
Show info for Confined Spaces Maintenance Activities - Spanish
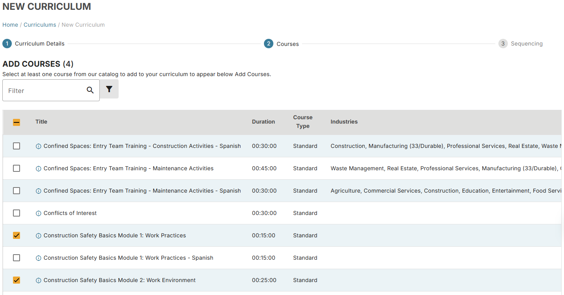(x=38, y=191)
